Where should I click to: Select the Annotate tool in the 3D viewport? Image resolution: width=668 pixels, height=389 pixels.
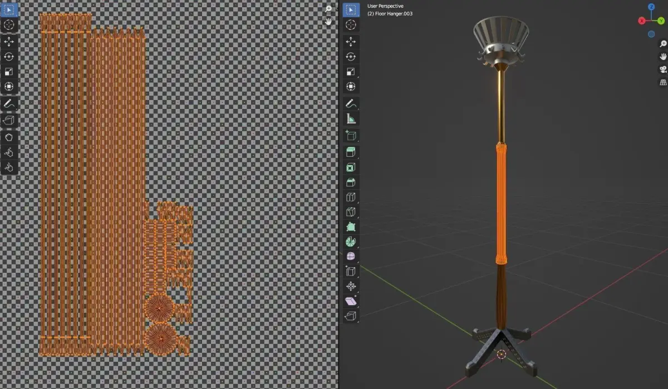[351, 104]
